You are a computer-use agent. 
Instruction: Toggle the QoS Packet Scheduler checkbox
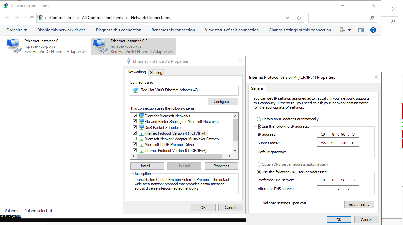click(135, 127)
